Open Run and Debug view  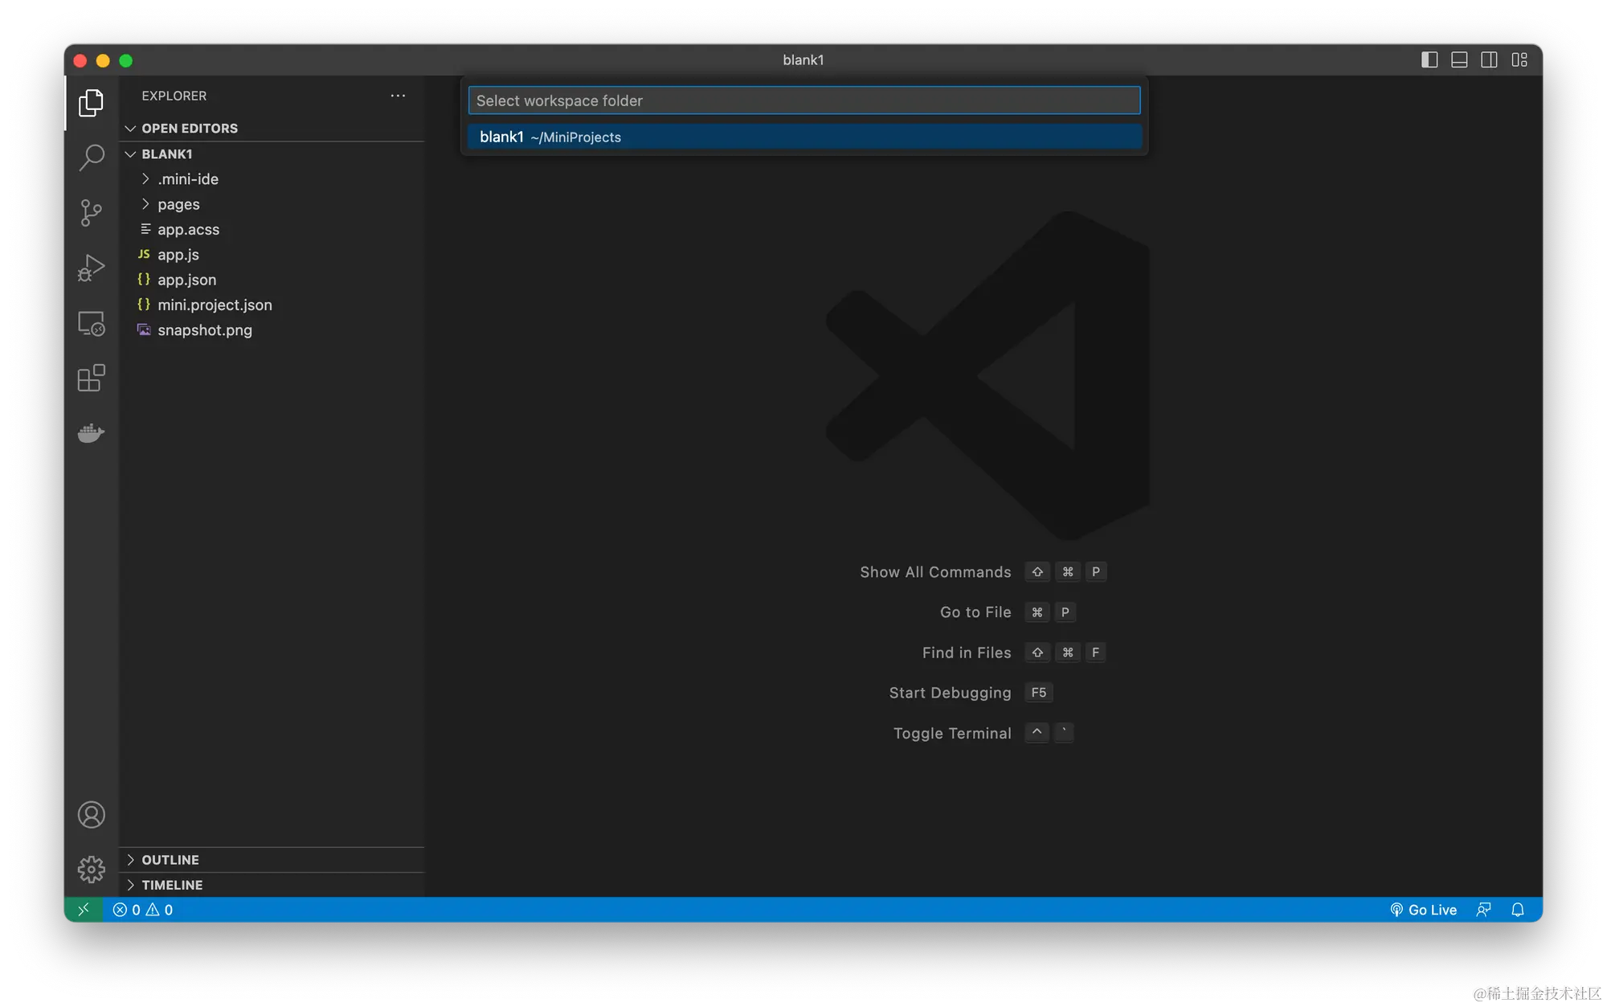coord(92,268)
